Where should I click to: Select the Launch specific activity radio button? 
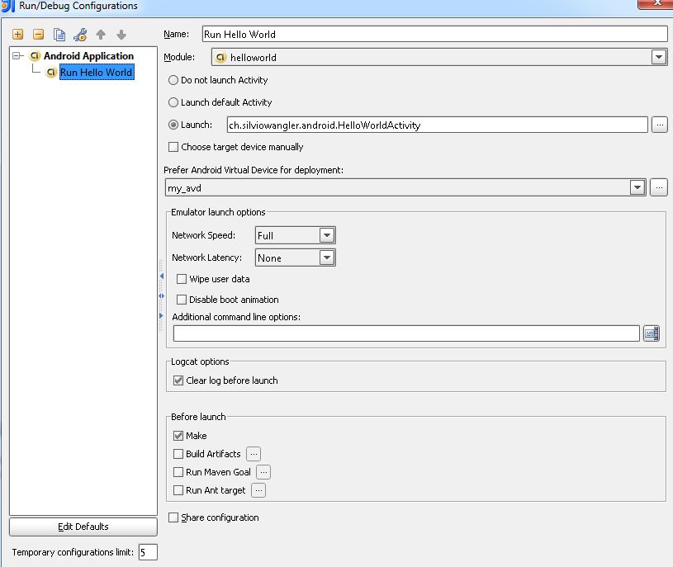173,125
